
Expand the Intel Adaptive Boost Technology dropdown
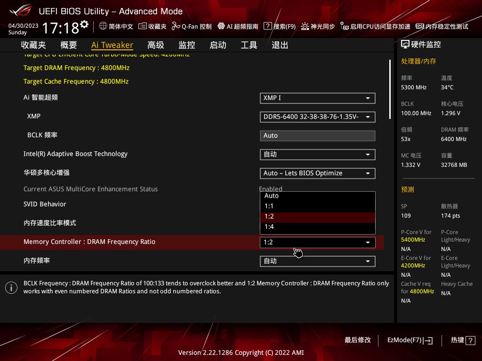tap(317, 154)
